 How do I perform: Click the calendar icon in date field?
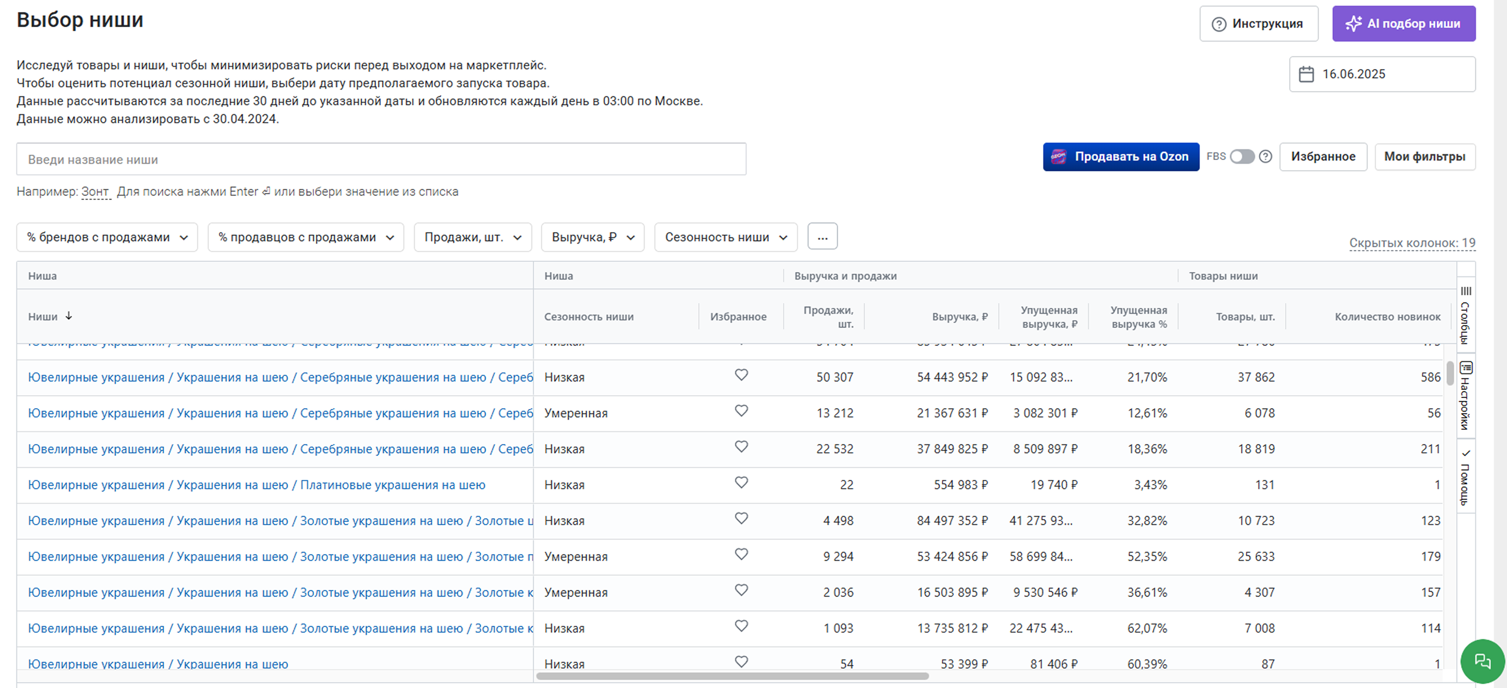click(x=1307, y=74)
